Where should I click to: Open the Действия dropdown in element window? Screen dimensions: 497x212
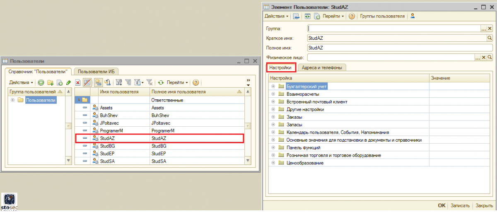pos(277,16)
